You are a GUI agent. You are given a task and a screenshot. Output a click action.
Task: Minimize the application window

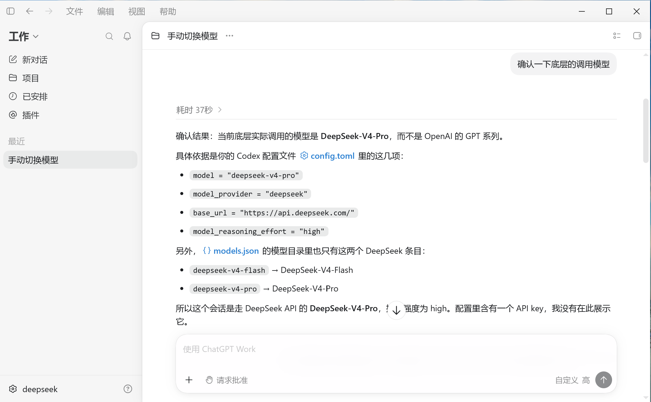582,11
